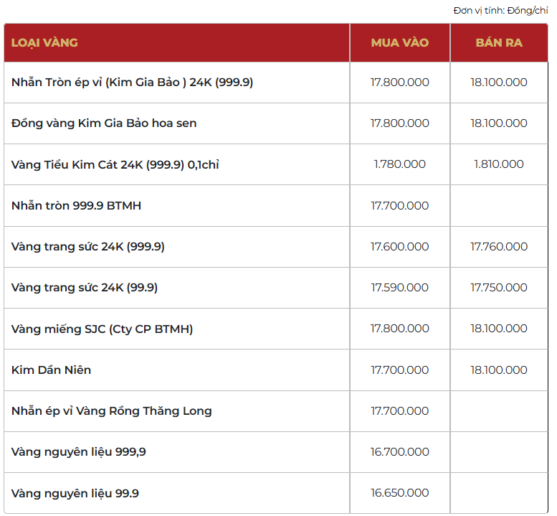Click the "Nhẫn tròn 999.9 BTMH" row name
The width and height of the screenshot is (557, 516).
coord(76,205)
